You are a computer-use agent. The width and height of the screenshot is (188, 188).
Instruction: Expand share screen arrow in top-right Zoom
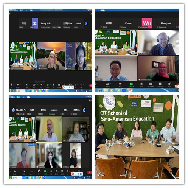click(x=135, y=84)
